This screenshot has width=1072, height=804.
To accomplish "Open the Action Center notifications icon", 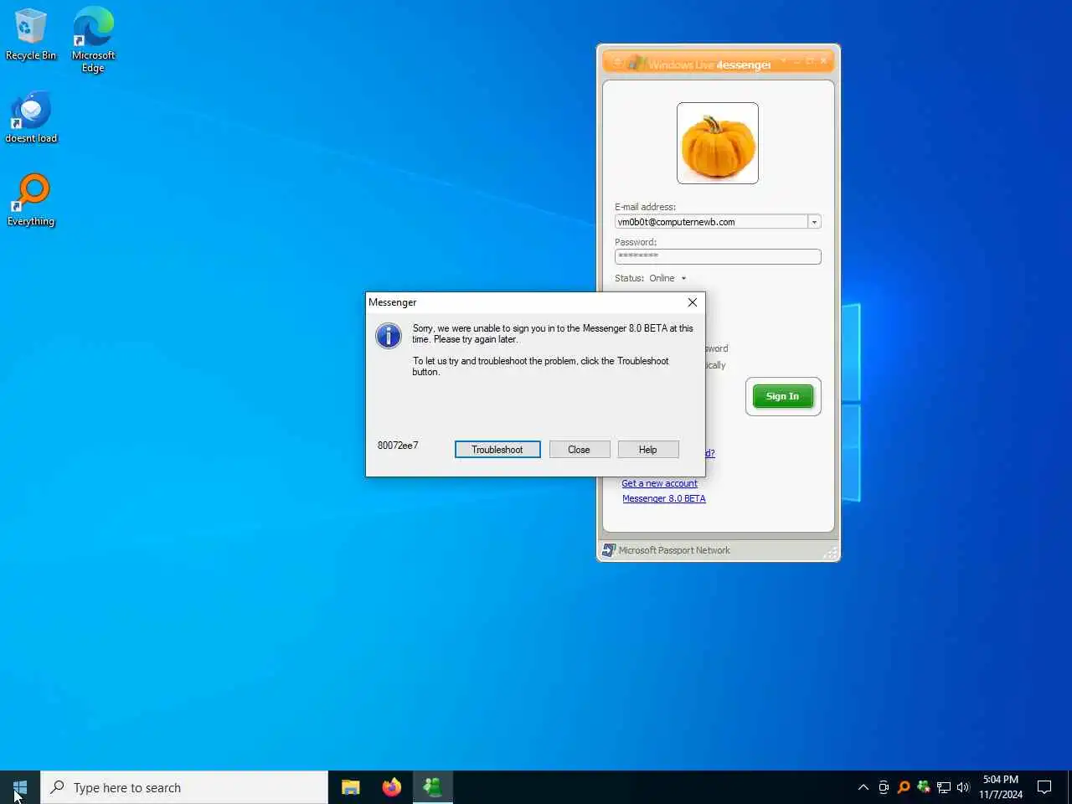I will pos(1044,787).
